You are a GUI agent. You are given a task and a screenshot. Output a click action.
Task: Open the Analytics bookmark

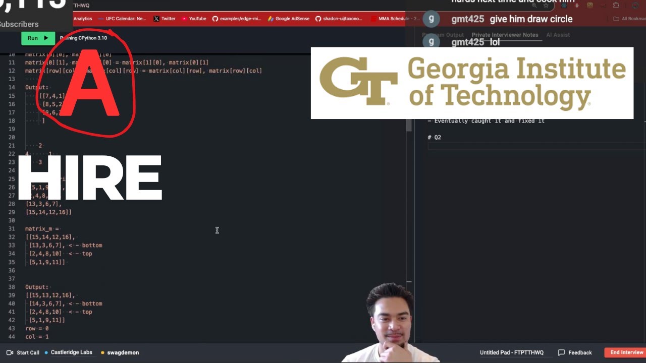[83, 19]
